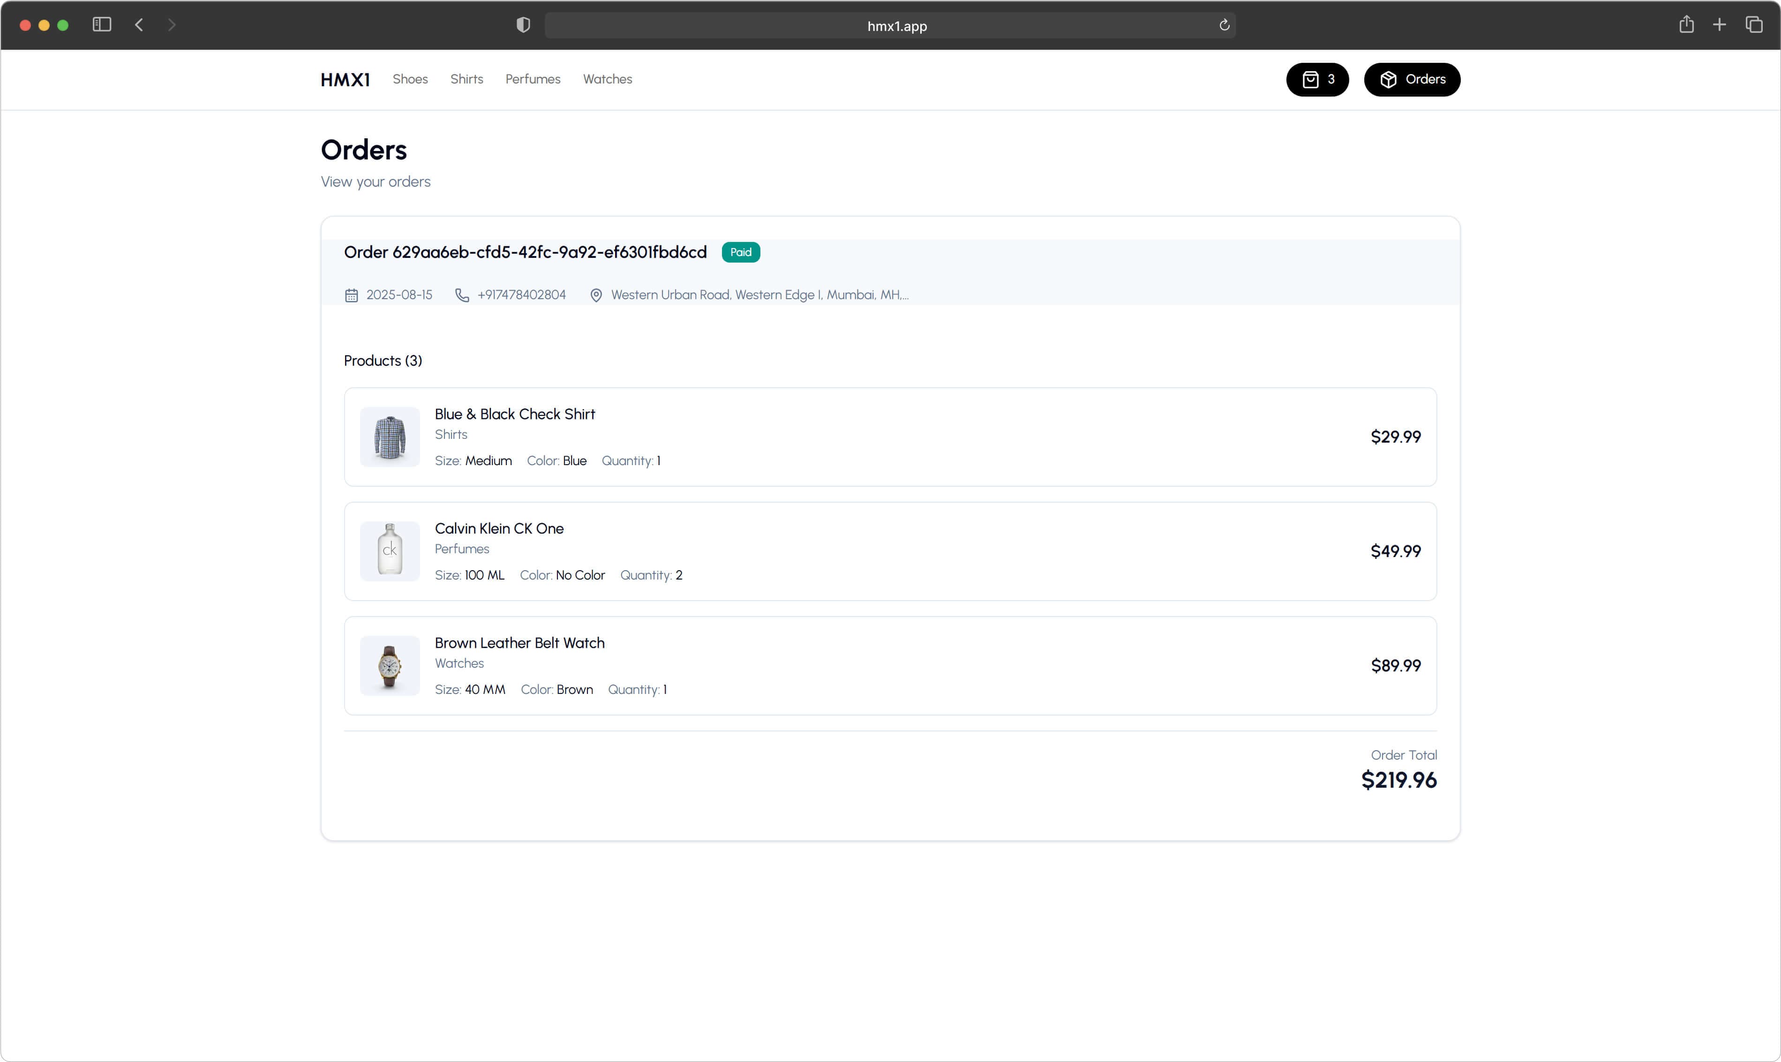Reload the page with the refresh icon
The width and height of the screenshot is (1781, 1062).
1224,26
